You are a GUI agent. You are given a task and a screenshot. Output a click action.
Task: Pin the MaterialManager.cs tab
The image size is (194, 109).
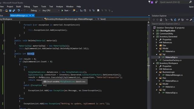coord(30,15)
